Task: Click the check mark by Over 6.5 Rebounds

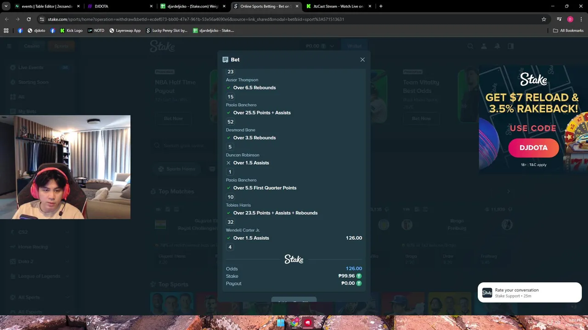Action: point(228,88)
